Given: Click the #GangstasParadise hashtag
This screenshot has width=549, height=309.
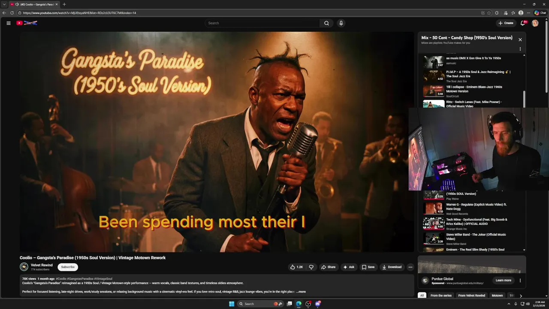Looking at the screenshot, I should pos(80,279).
